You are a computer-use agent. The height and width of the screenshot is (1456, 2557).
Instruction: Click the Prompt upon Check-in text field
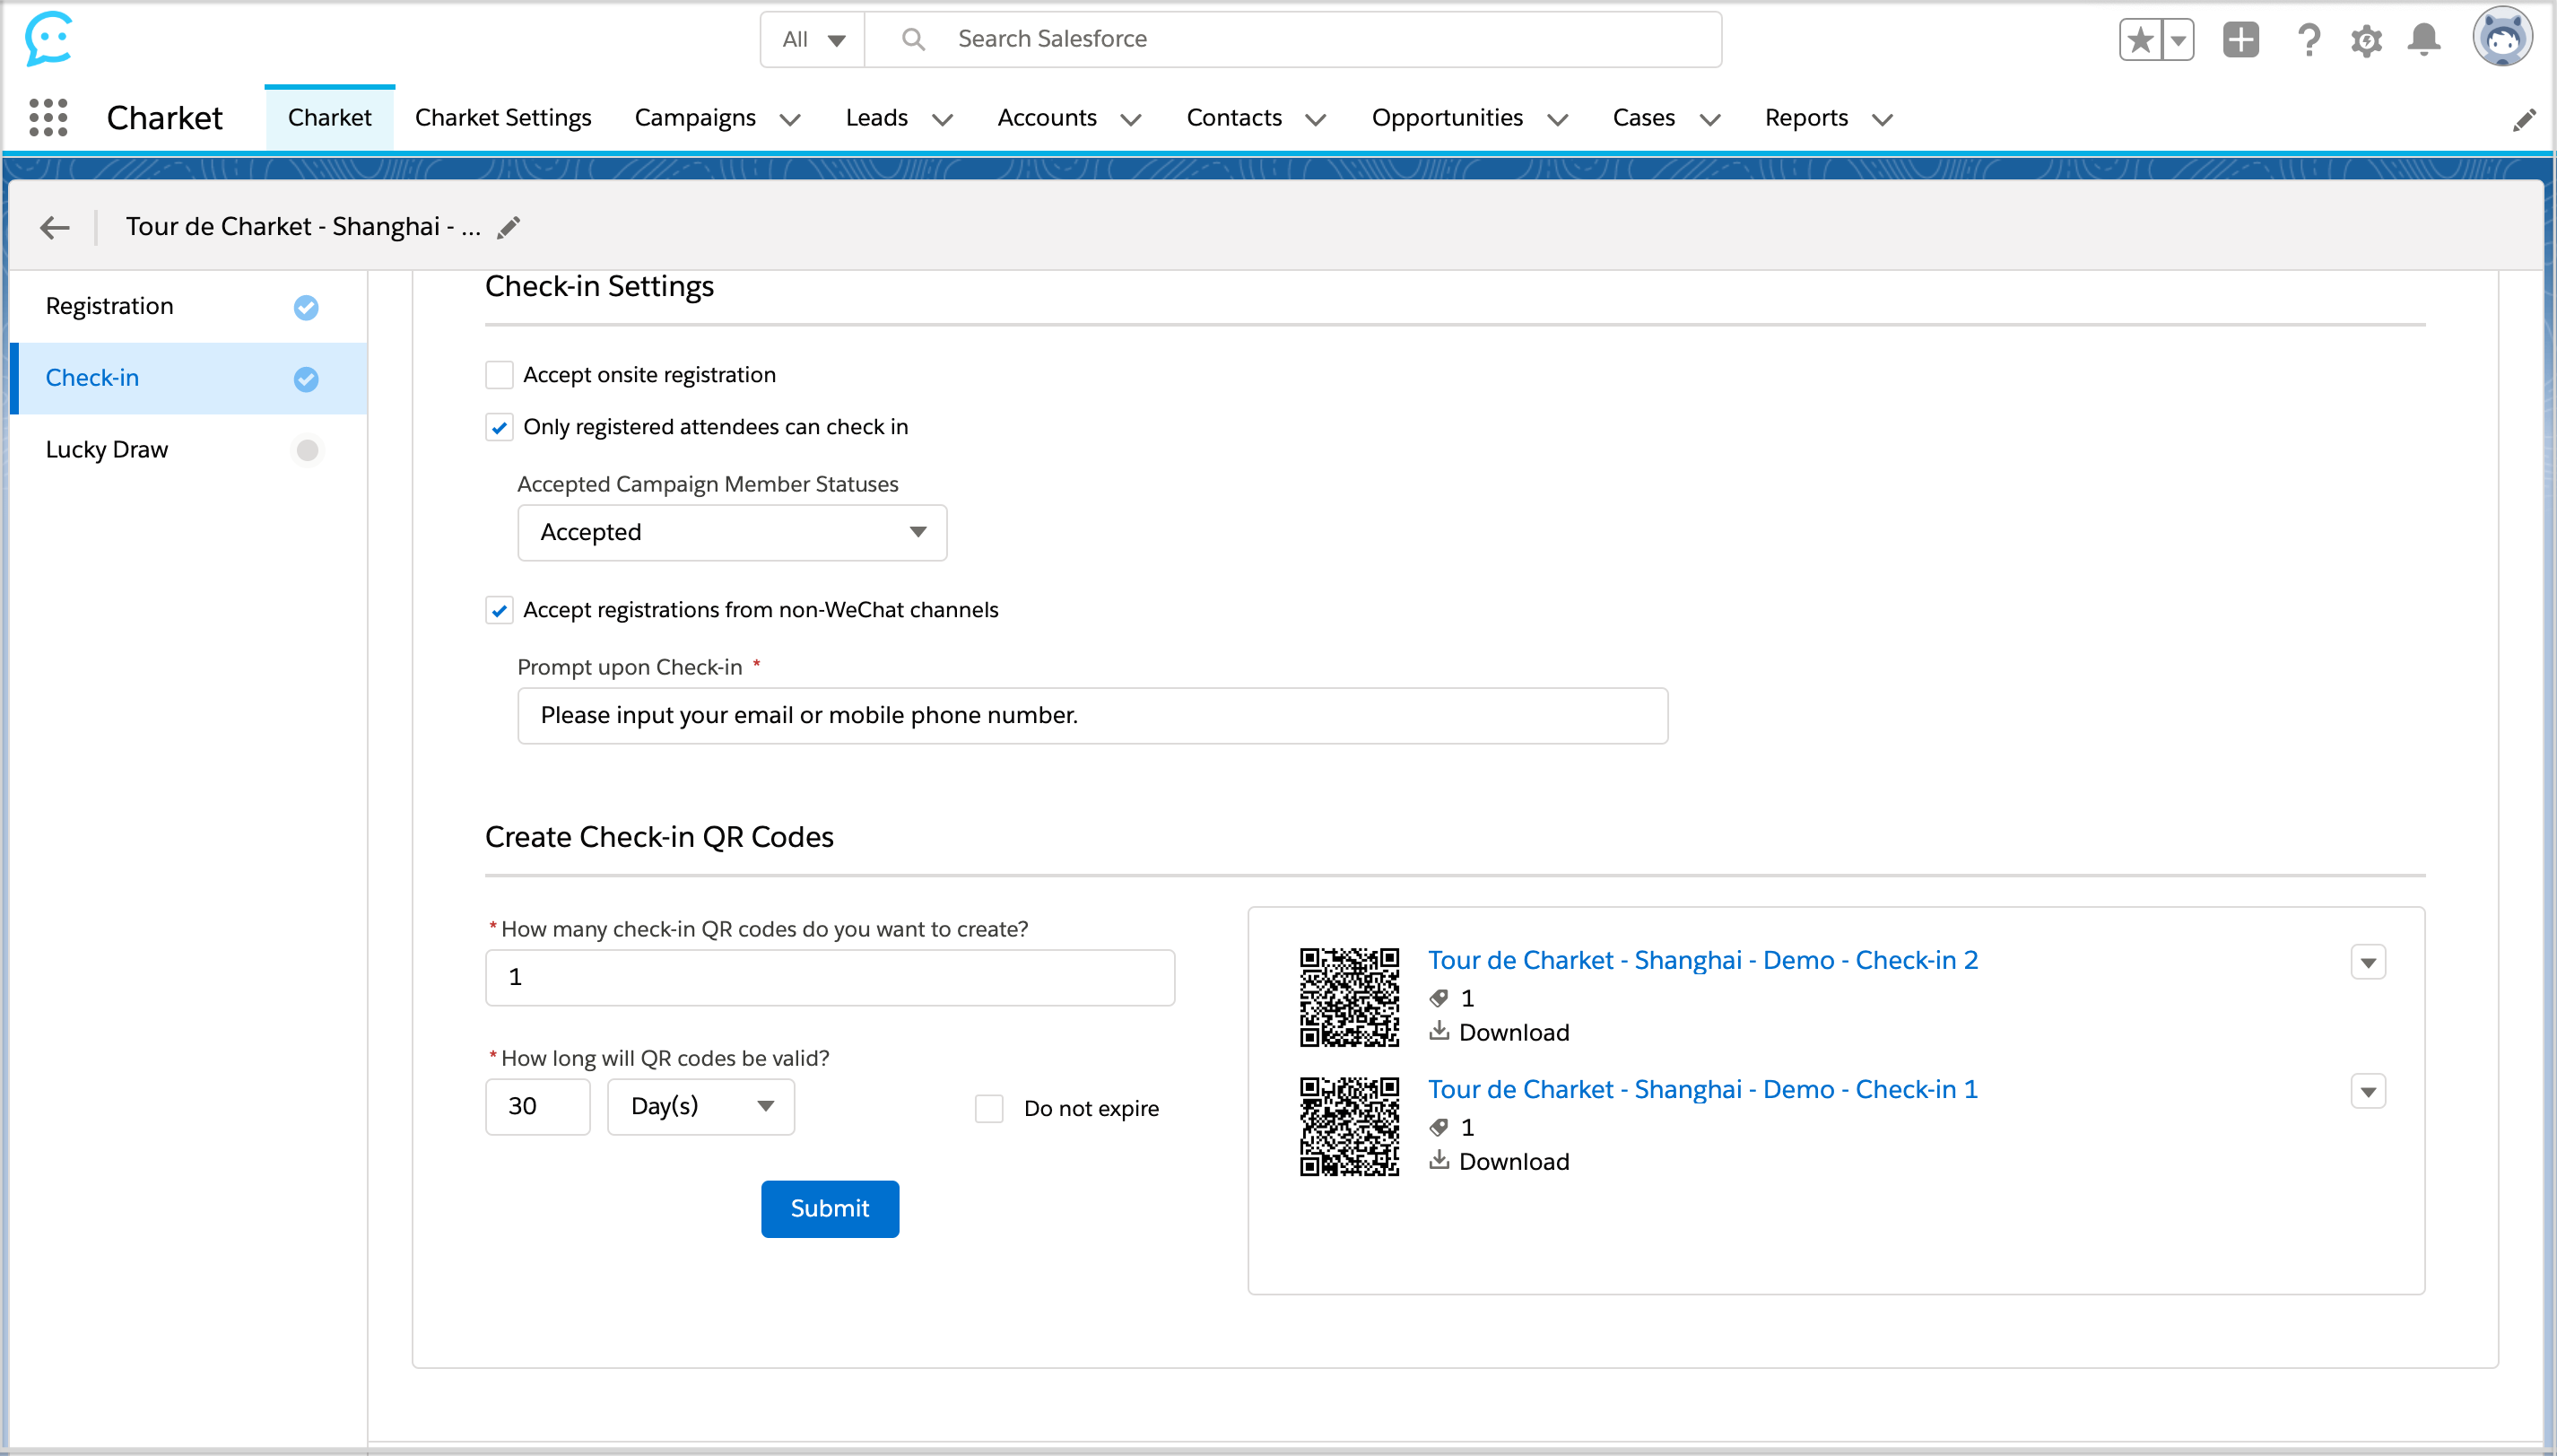pos(1092,715)
